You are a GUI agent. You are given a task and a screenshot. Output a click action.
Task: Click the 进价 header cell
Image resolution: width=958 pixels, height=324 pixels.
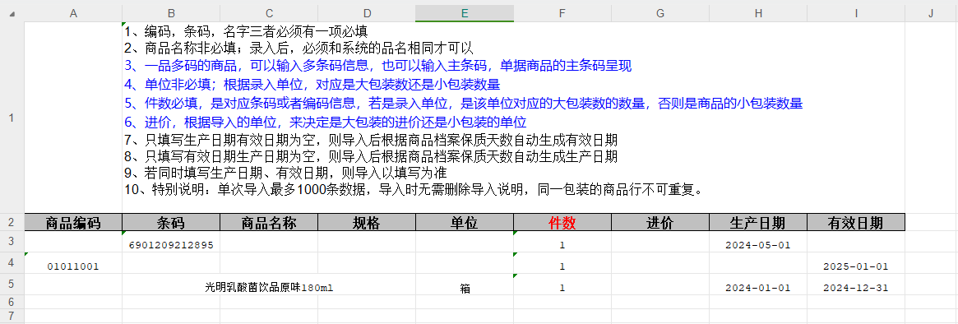pyautogui.click(x=659, y=223)
